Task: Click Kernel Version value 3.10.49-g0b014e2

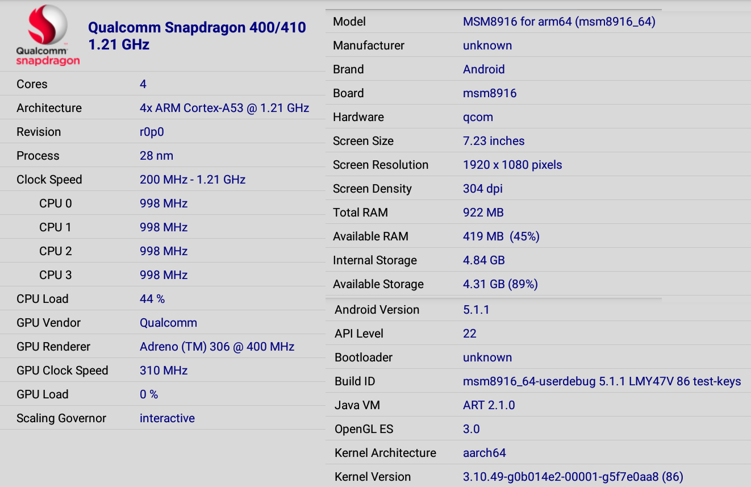Action: point(573,477)
